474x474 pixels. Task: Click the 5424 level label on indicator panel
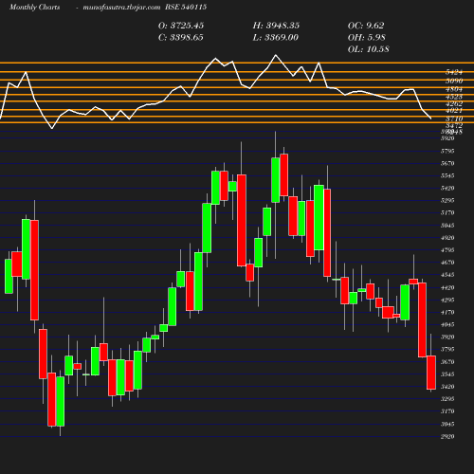click(454, 72)
